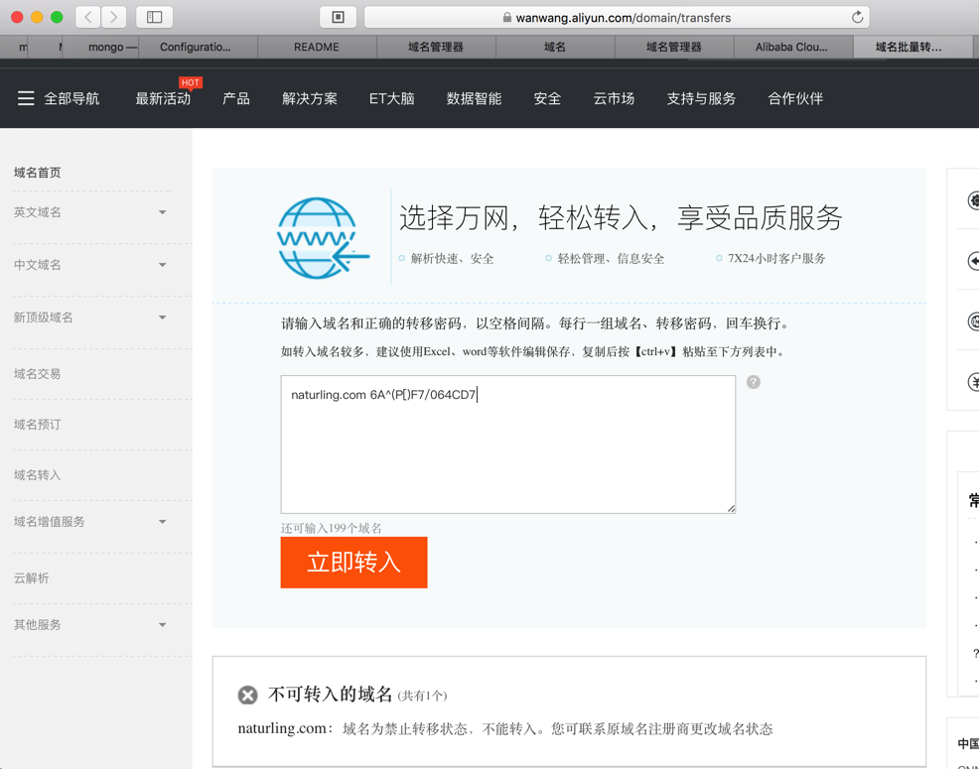Click the reader view icon beside address bar
The height and width of the screenshot is (769, 979).
coord(338,17)
